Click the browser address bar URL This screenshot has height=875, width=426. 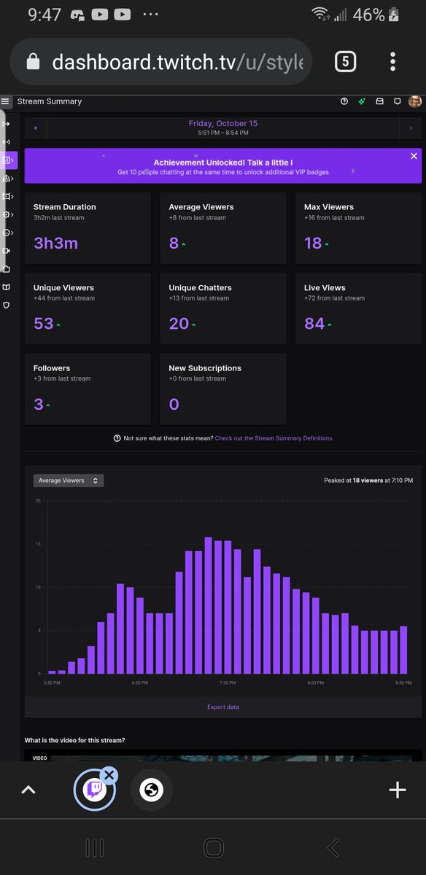coord(177,62)
